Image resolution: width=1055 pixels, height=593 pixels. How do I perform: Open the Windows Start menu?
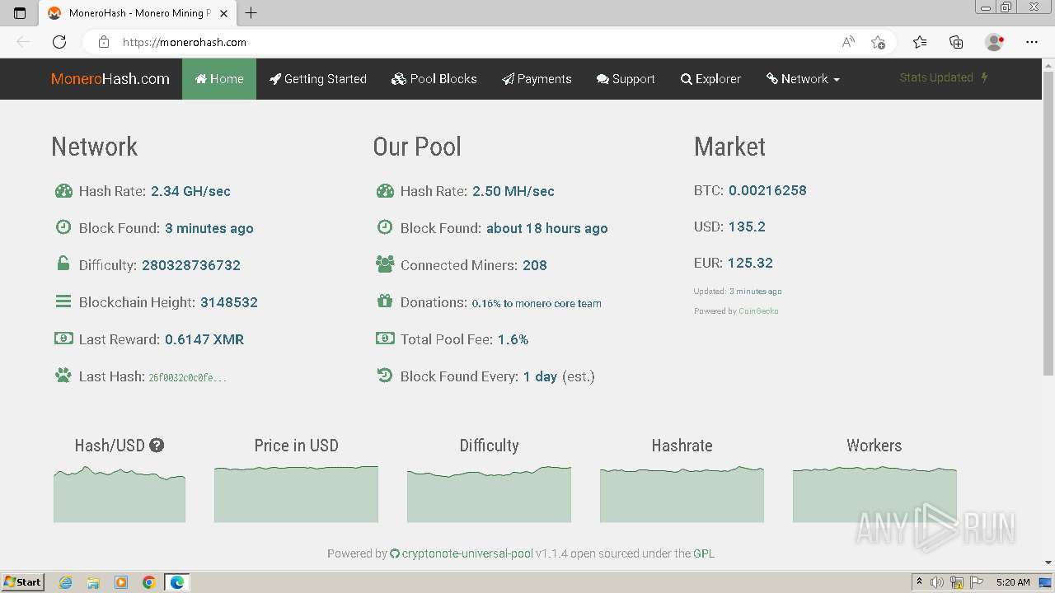click(22, 581)
